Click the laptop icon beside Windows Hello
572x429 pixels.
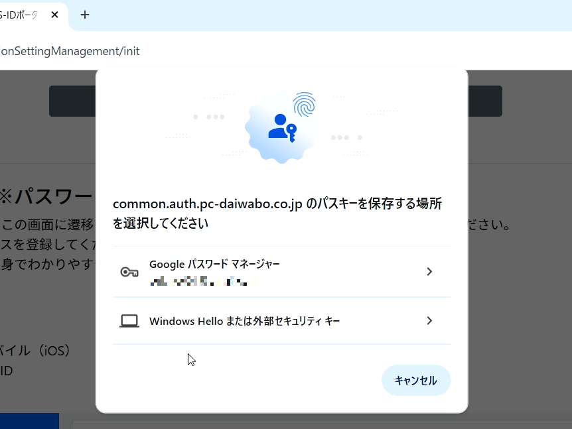(129, 322)
